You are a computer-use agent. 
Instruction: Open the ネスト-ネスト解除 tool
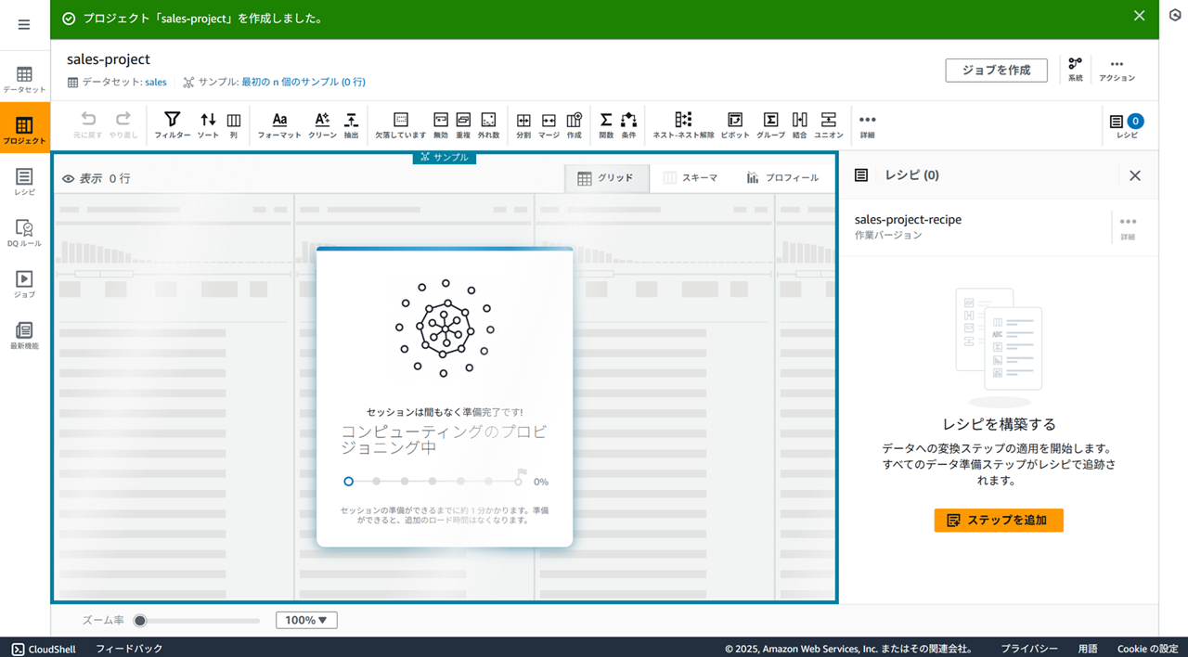click(x=683, y=125)
